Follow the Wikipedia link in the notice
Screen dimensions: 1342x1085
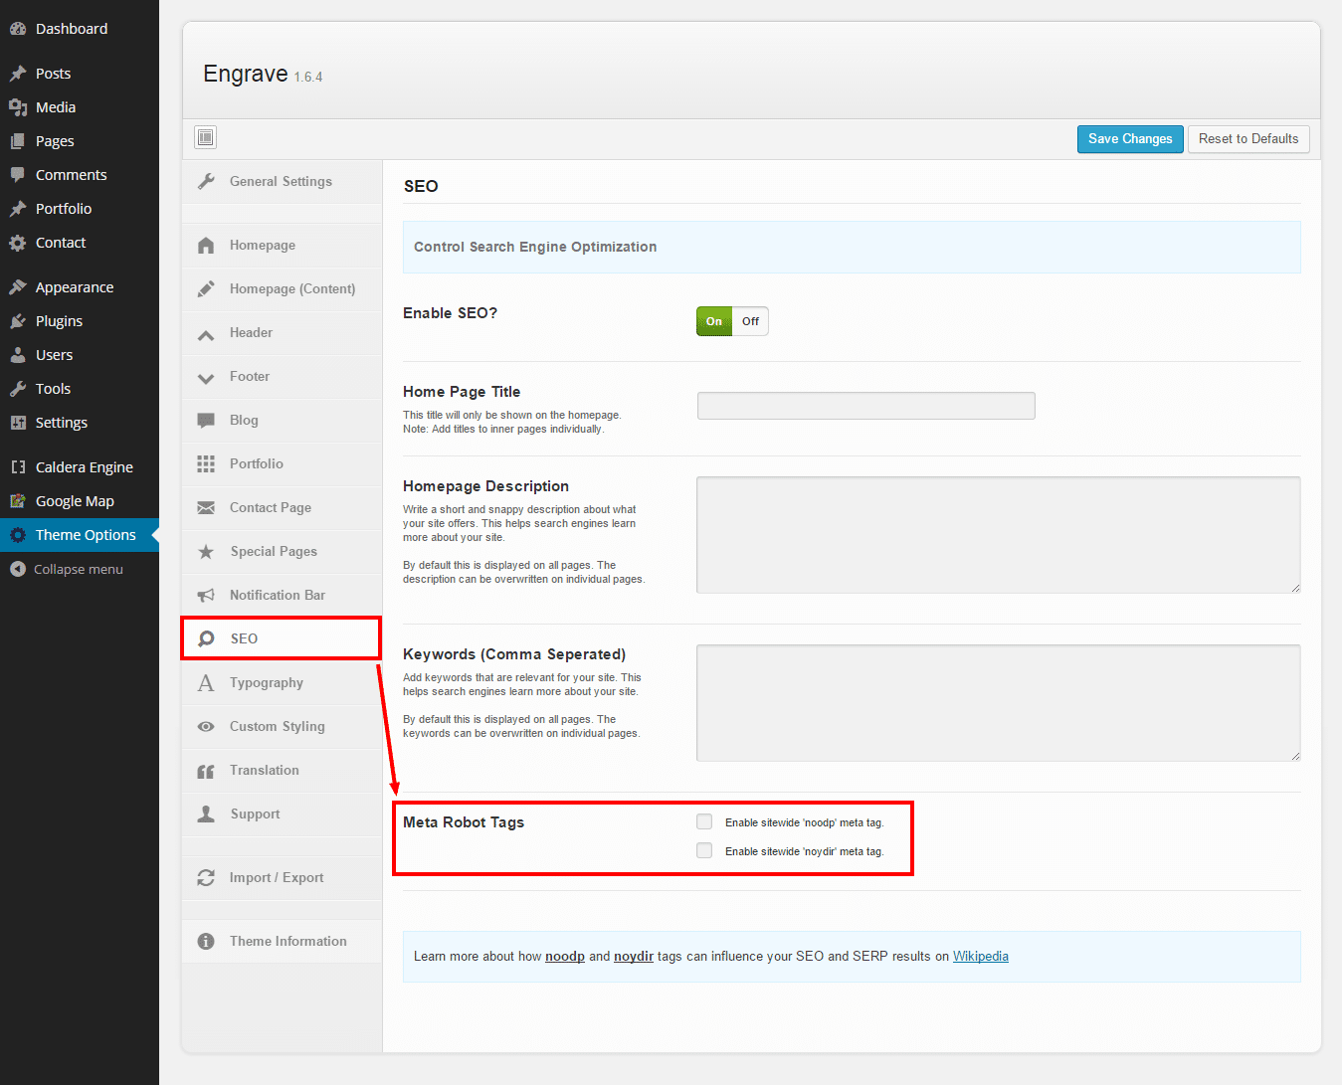(x=980, y=956)
